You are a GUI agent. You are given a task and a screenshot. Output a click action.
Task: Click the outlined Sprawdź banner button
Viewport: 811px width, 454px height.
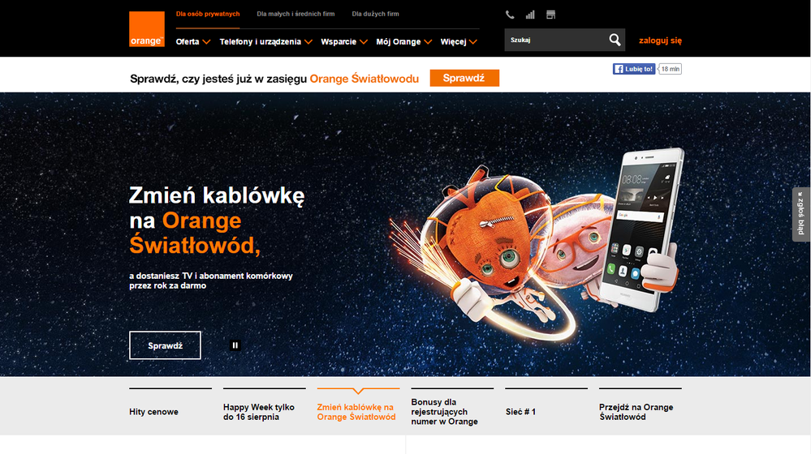(x=165, y=345)
